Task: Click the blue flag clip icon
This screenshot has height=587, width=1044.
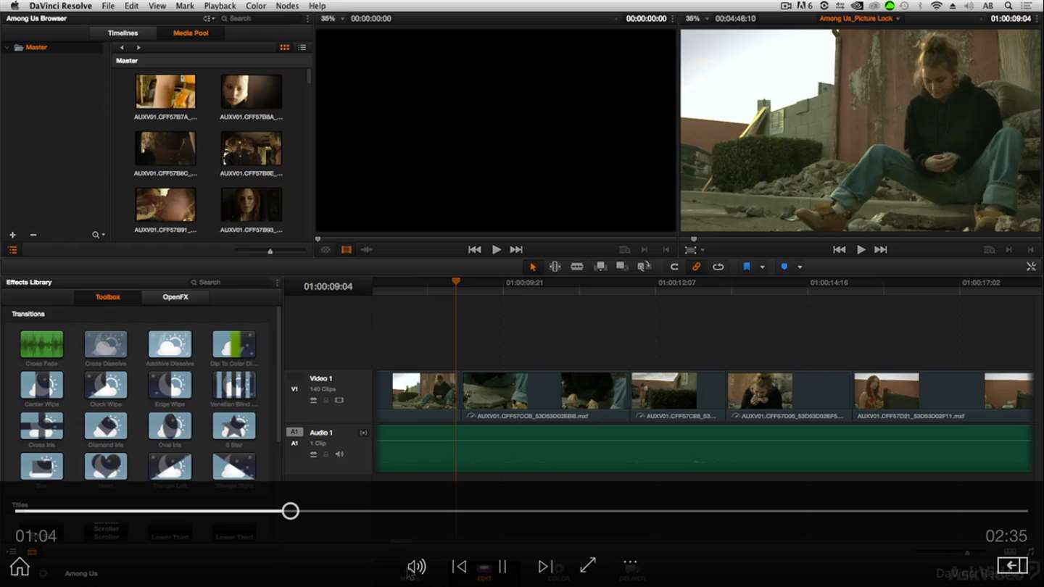Action: pyautogui.click(x=746, y=267)
